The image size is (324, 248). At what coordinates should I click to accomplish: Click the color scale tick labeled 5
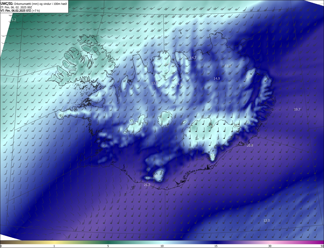click(x=108, y=246)
